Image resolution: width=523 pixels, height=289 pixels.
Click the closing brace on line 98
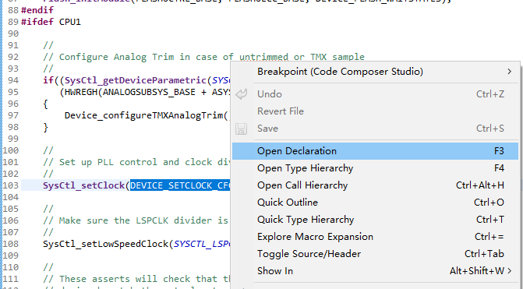(x=45, y=127)
